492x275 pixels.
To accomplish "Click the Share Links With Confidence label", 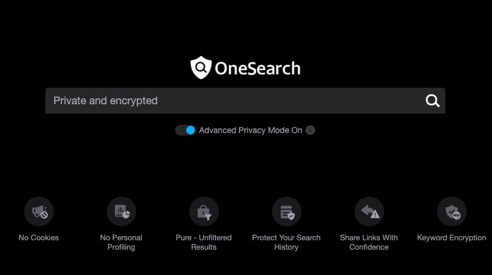I will (x=369, y=242).
